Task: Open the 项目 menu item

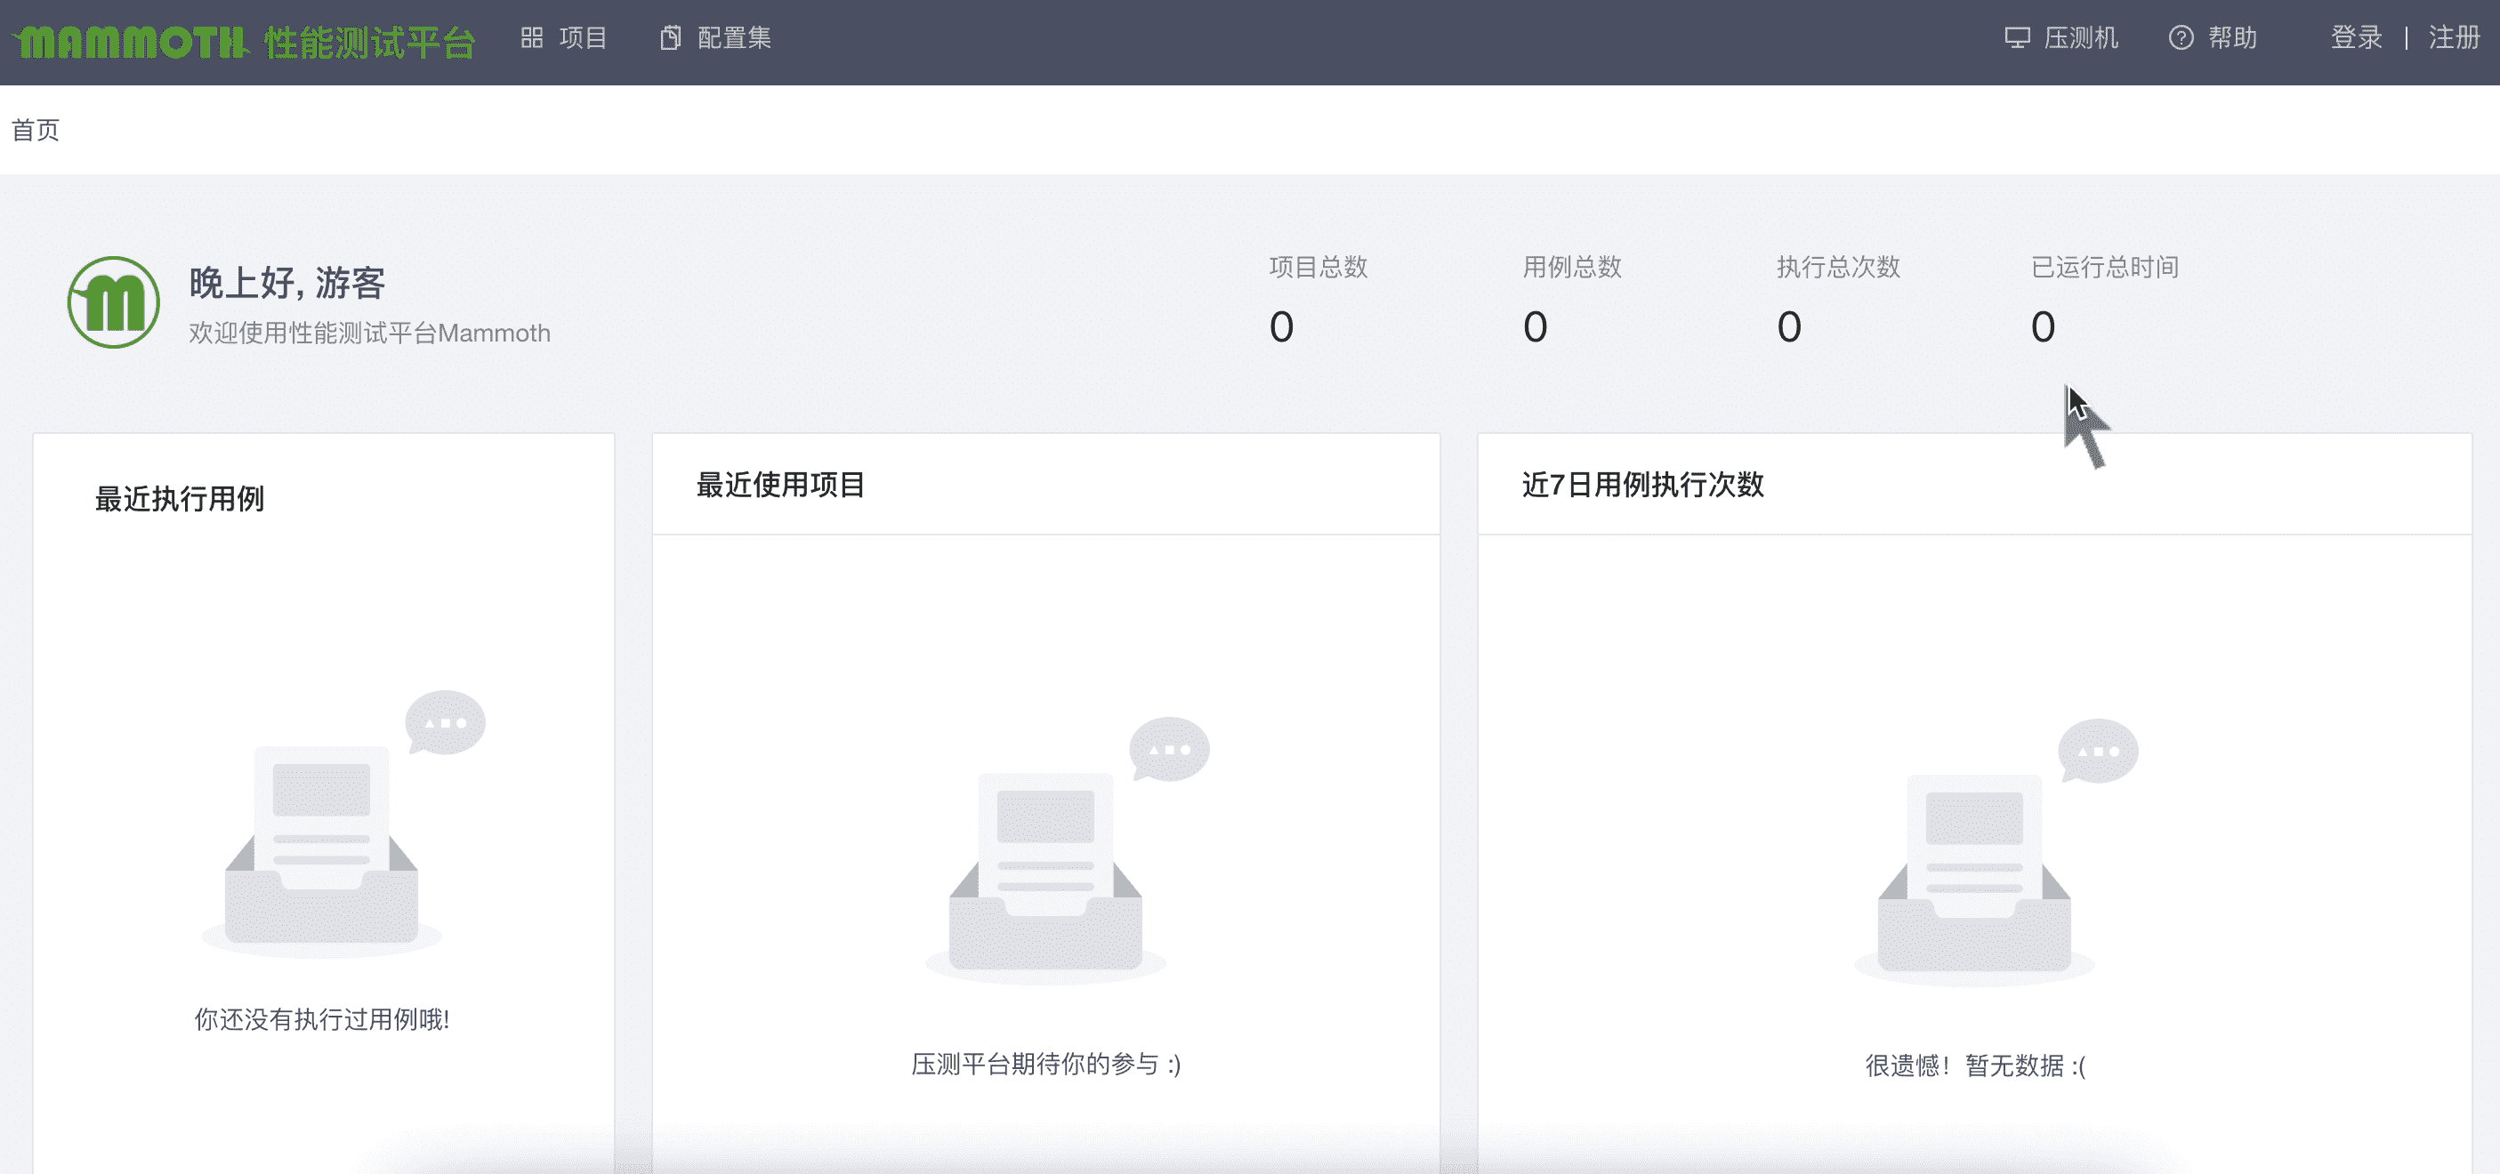Action: point(583,38)
